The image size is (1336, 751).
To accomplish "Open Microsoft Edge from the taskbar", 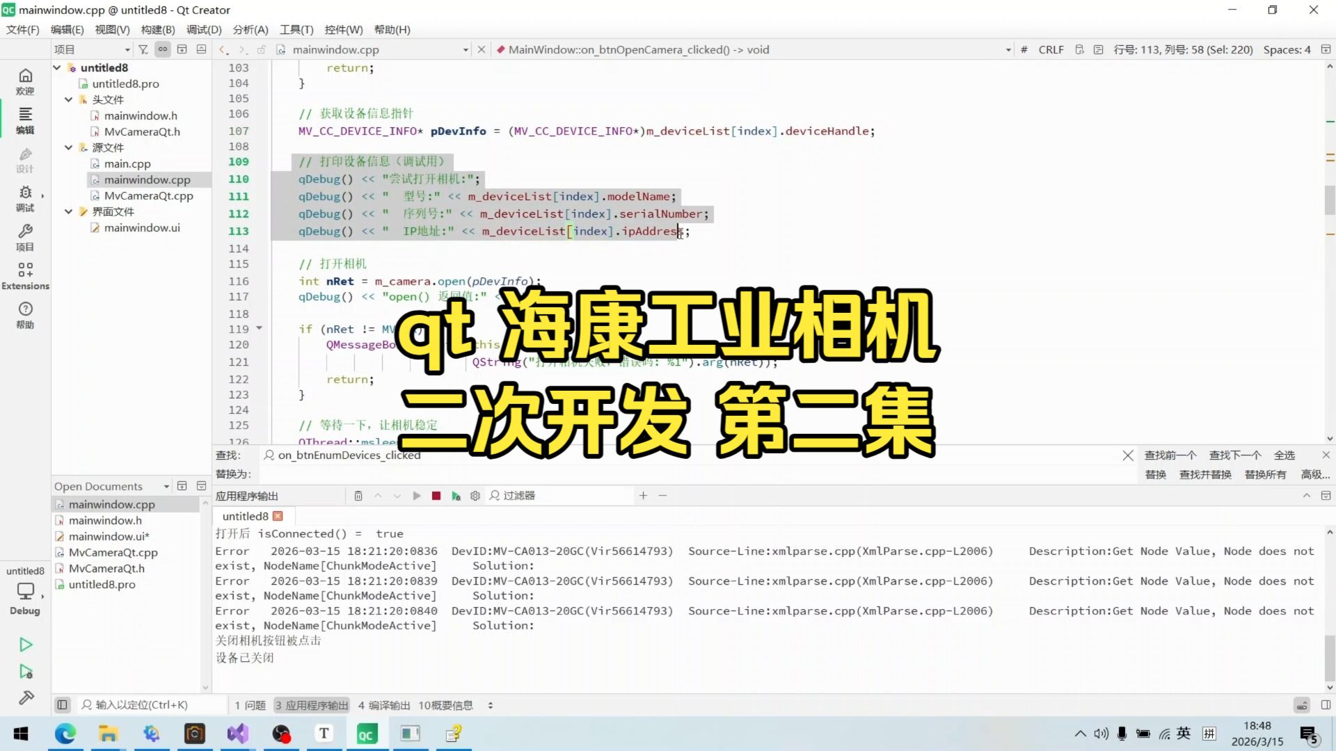I will click(x=65, y=734).
